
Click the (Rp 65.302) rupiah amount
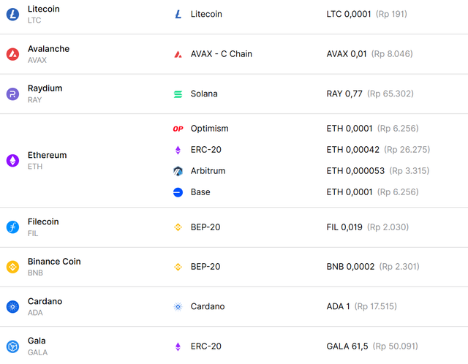point(390,94)
